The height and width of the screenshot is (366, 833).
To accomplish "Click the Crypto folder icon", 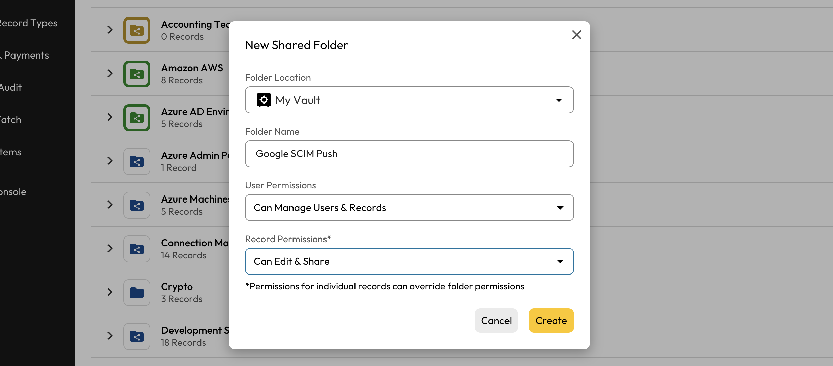I will point(136,293).
